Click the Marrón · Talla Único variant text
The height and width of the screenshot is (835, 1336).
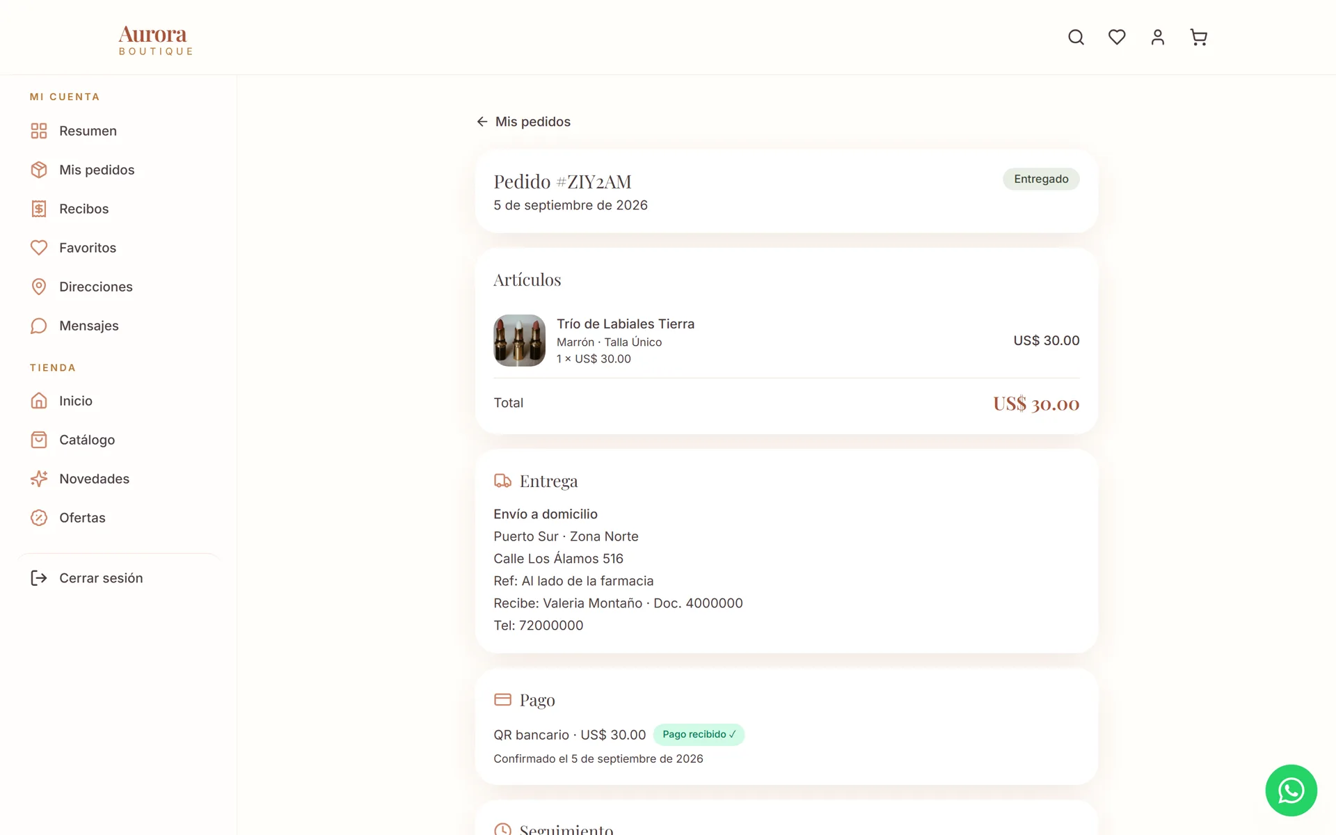[609, 342]
